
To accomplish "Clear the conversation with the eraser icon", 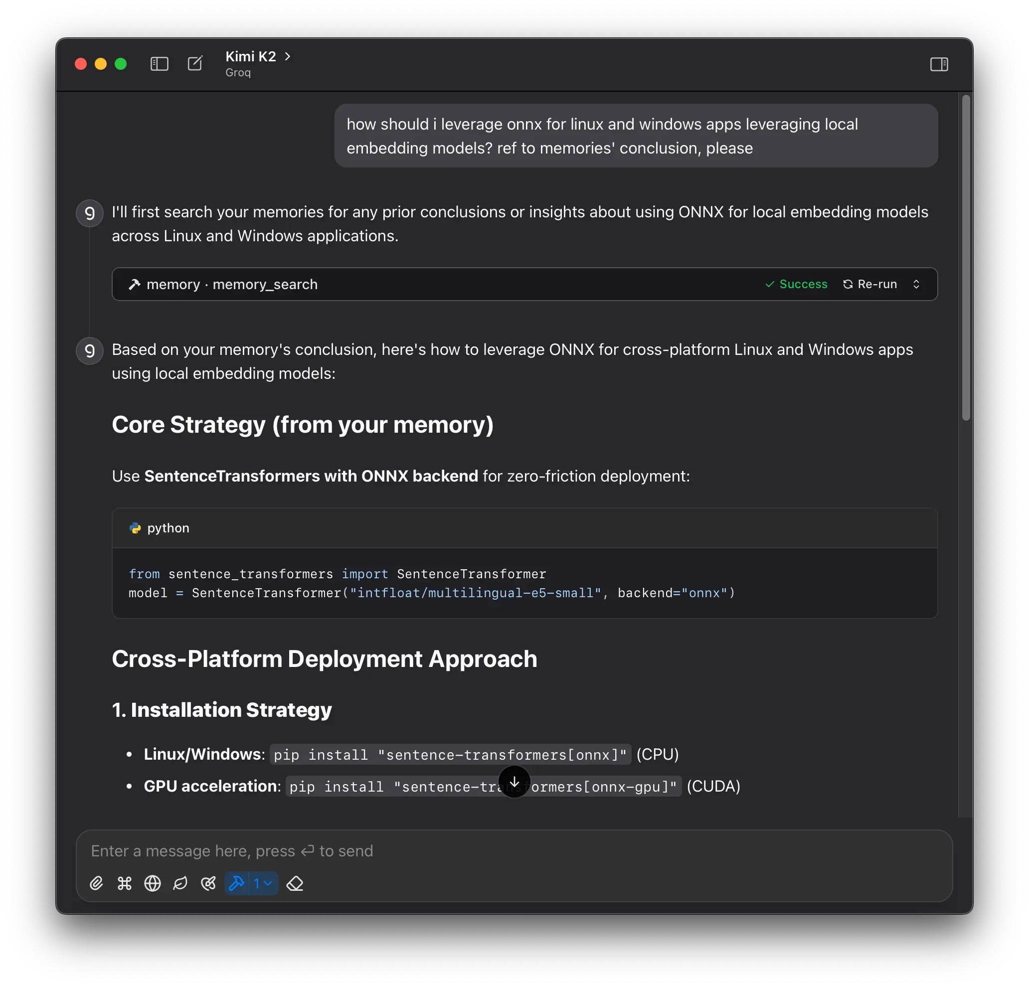I will click(x=295, y=883).
